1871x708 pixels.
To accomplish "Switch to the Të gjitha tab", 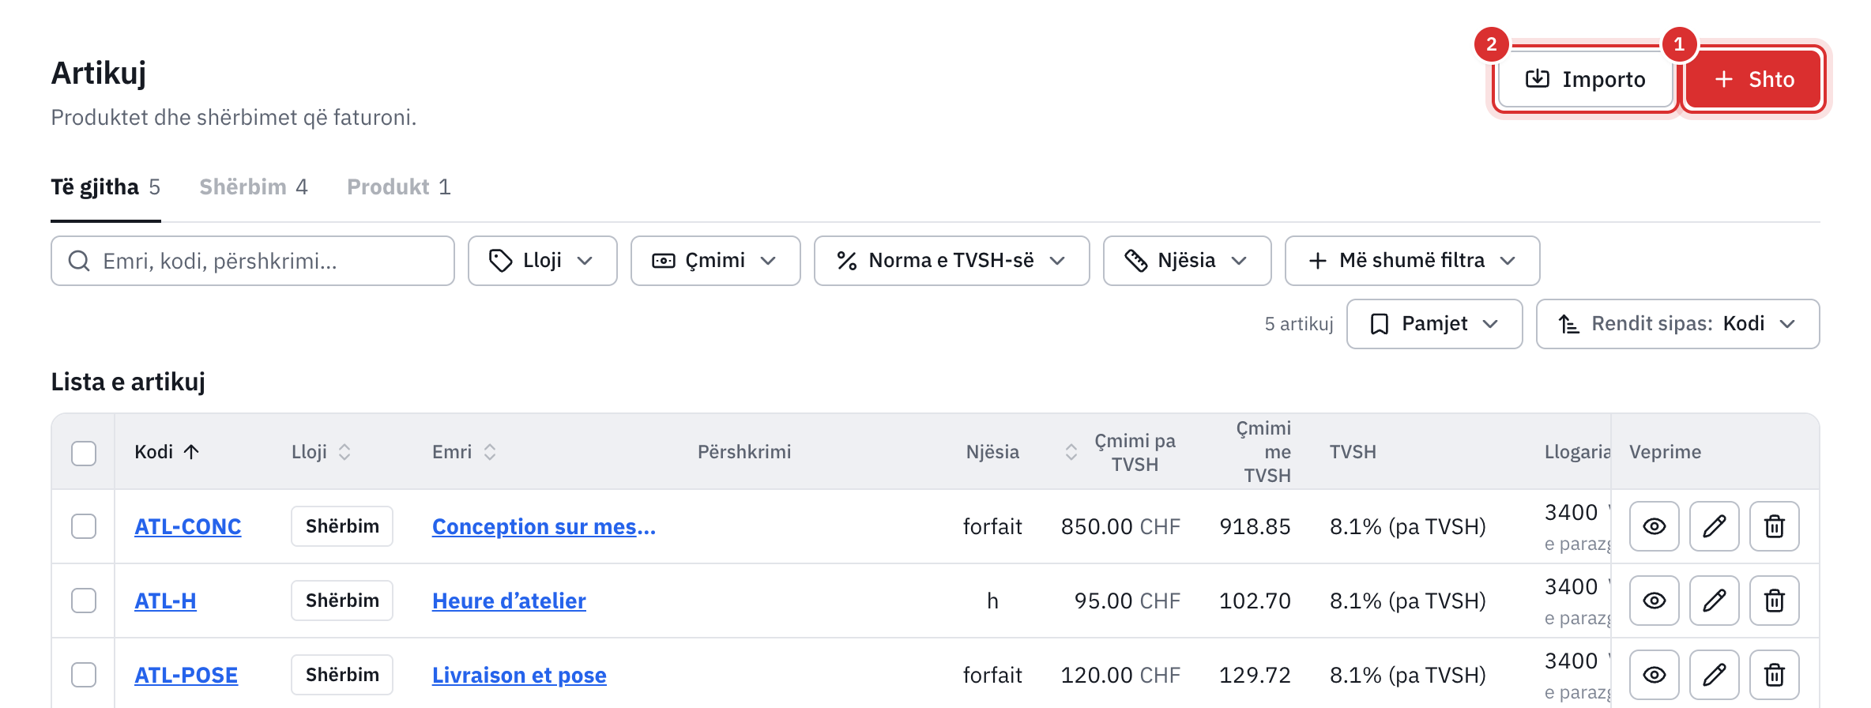I will pos(105,187).
